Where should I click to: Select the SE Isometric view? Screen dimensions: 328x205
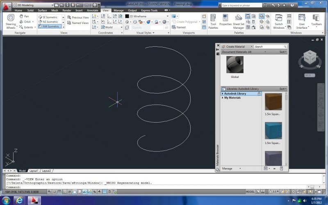pyautogui.click(x=50, y=17)
